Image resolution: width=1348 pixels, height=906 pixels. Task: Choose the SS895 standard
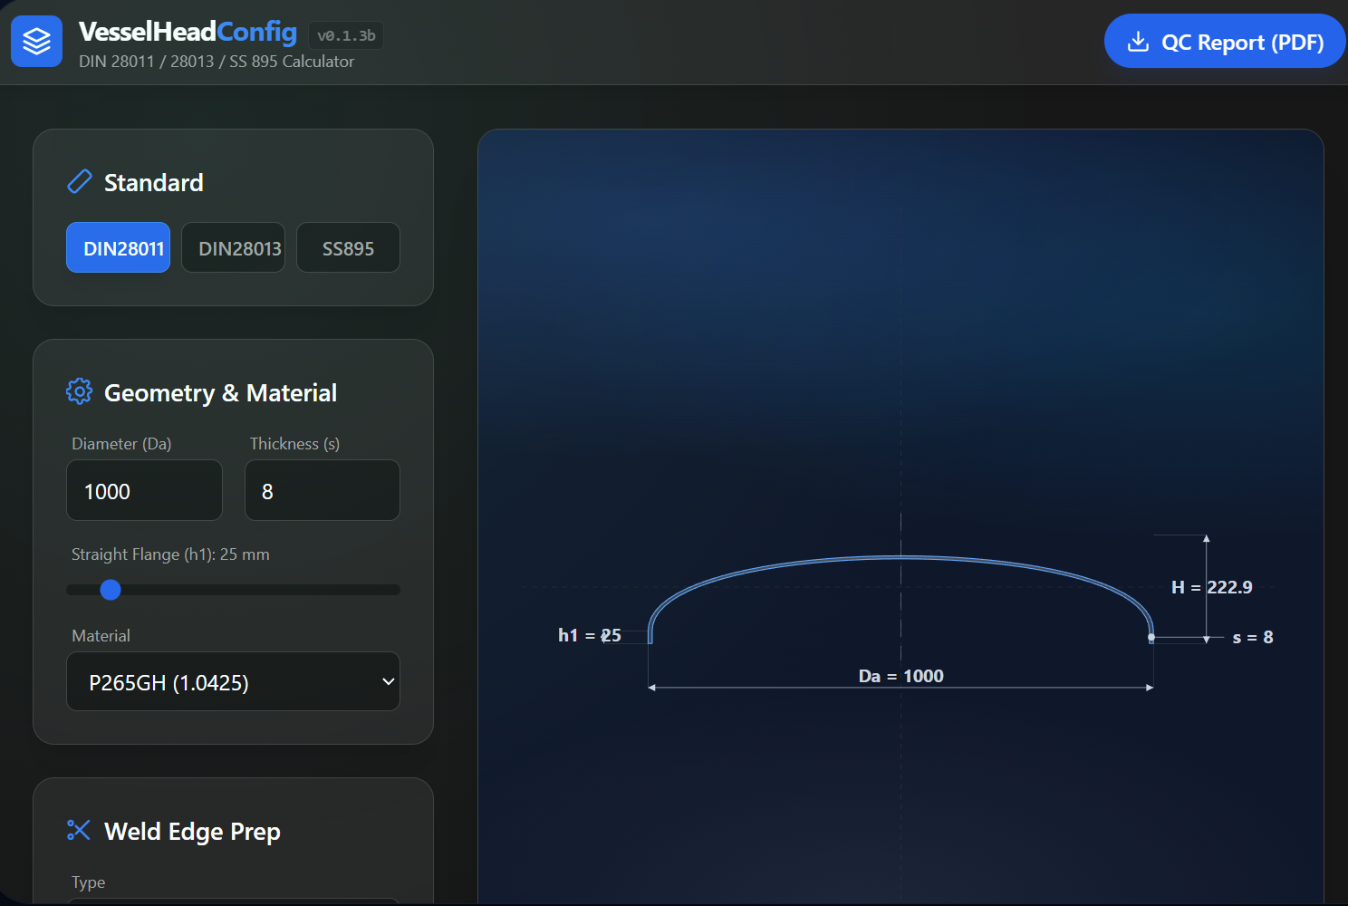coord(348,247)
